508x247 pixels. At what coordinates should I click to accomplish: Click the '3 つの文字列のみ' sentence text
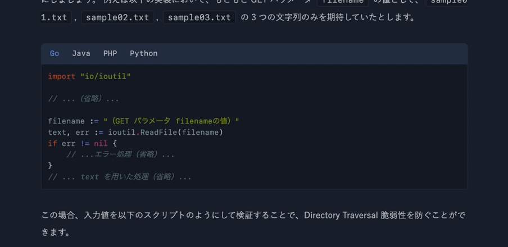click(292, 17)
